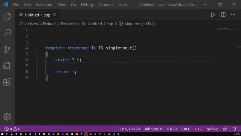This screenshot has width=241, height=136.
Task: Click the minimap code preview
Action: (x=227, y=29)
